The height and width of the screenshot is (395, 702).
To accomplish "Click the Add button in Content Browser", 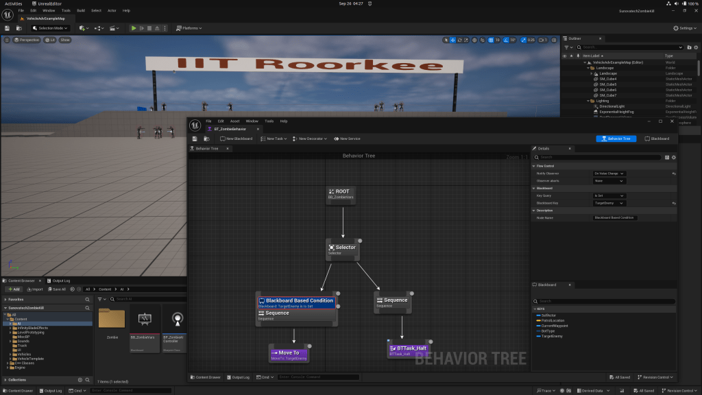I will click(12, 289).
